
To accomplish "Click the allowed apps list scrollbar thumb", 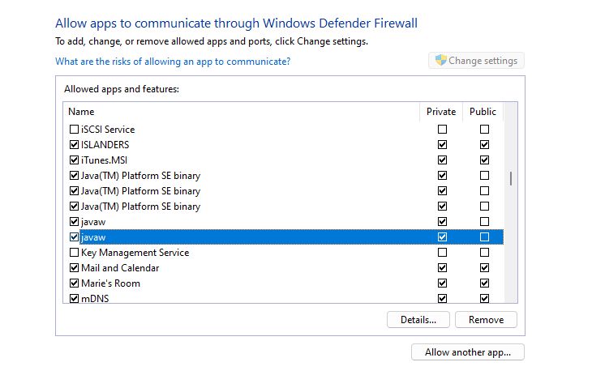I will [510, 178].
